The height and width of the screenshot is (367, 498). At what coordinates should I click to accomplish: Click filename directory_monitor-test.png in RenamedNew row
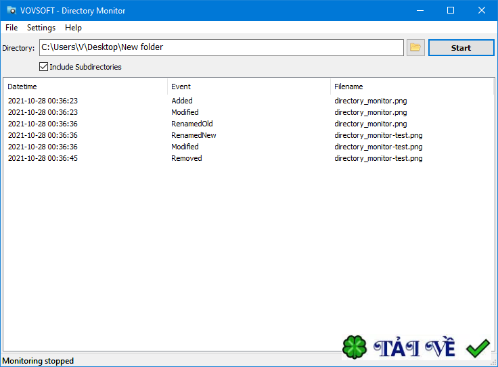378,135
